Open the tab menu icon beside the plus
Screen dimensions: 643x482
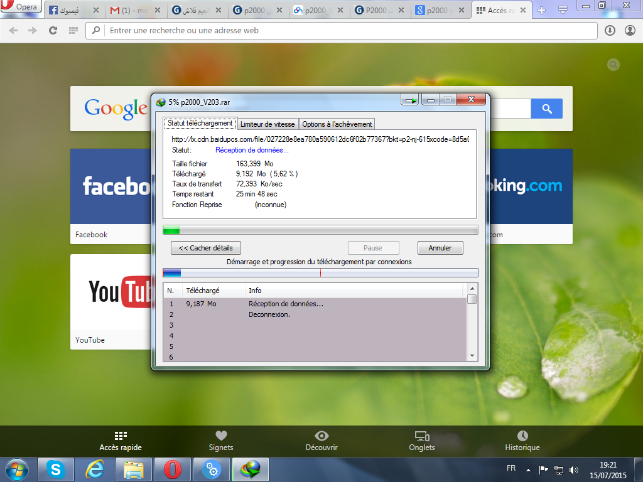click(x=563, y=10)
